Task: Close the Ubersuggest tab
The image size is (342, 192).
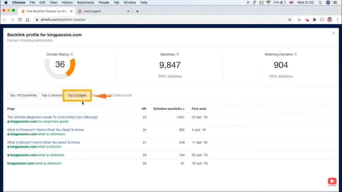Action: pyautogui.click(x=128, y=11)
